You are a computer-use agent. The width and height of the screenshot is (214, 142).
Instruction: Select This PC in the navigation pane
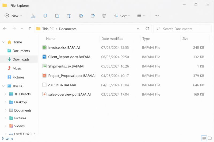18,86
